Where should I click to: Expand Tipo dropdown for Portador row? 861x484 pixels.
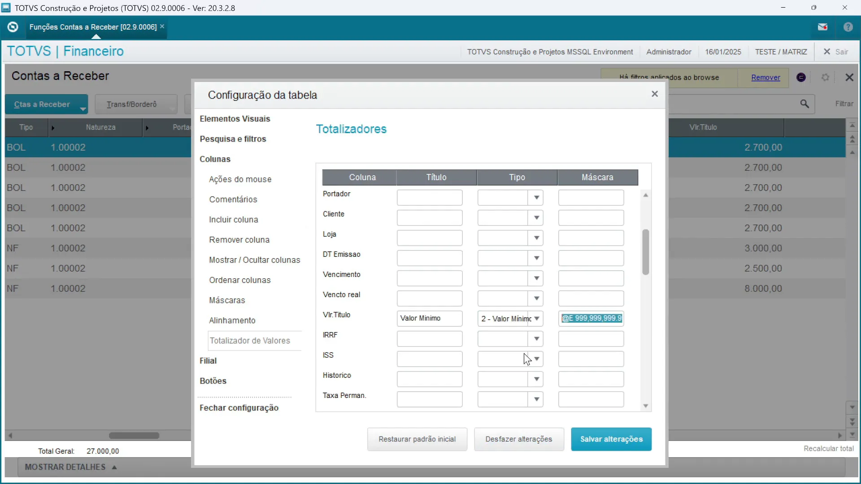pyautogui.click(x=536, y=198)
